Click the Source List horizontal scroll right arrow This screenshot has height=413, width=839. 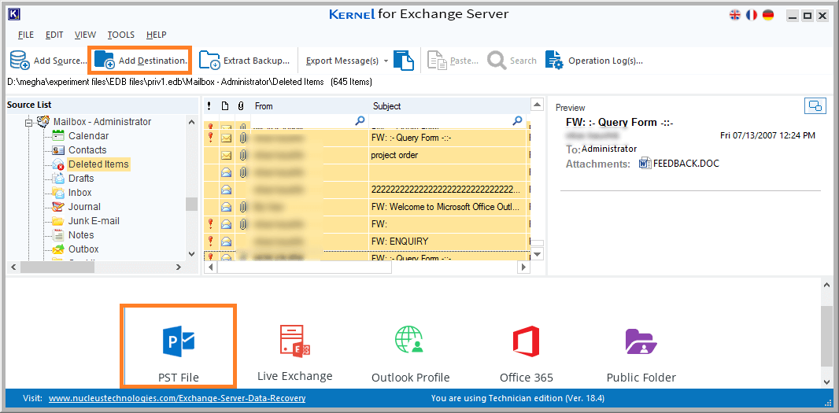[179, 267]
